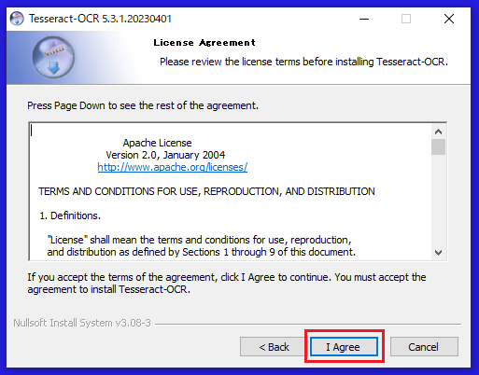Screen dimensions: 479x375
Task: Click the window title text Tesseract-OCR 5.3.1
Action: tap(100, 19)
